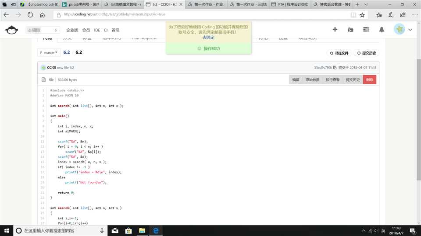Reload the page with refresh icon
421x236 pixels.
tap(30, 15)
